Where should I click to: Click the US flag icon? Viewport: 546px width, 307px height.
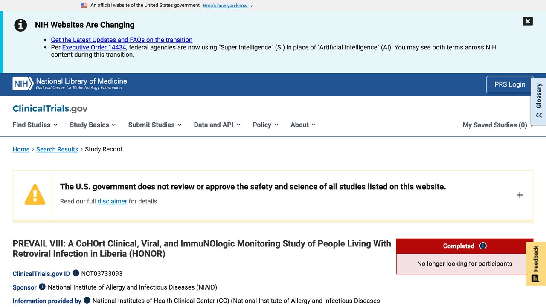(x=84, y=6)
